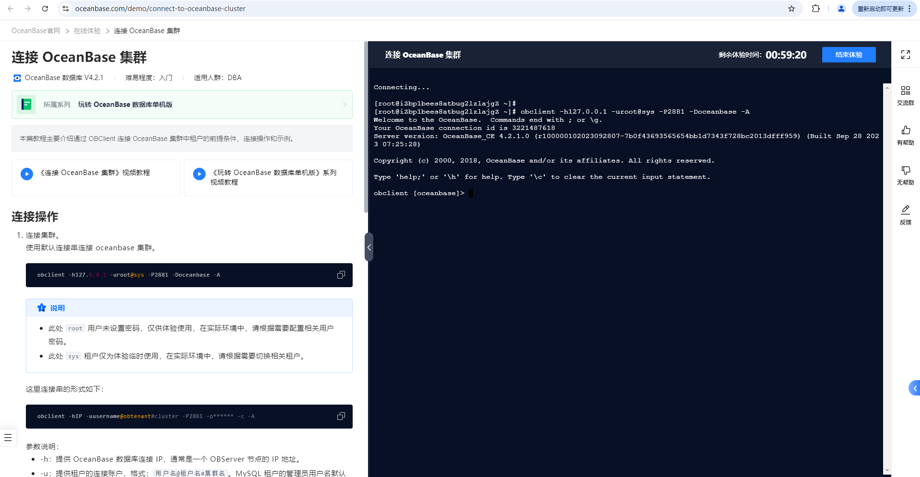
Task: Click the 说明 note header
Action: [189, 308]
